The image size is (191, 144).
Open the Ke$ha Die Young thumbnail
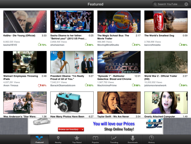(25, 21)
